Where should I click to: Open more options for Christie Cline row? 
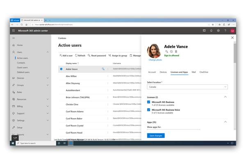(x=108, y=105)
